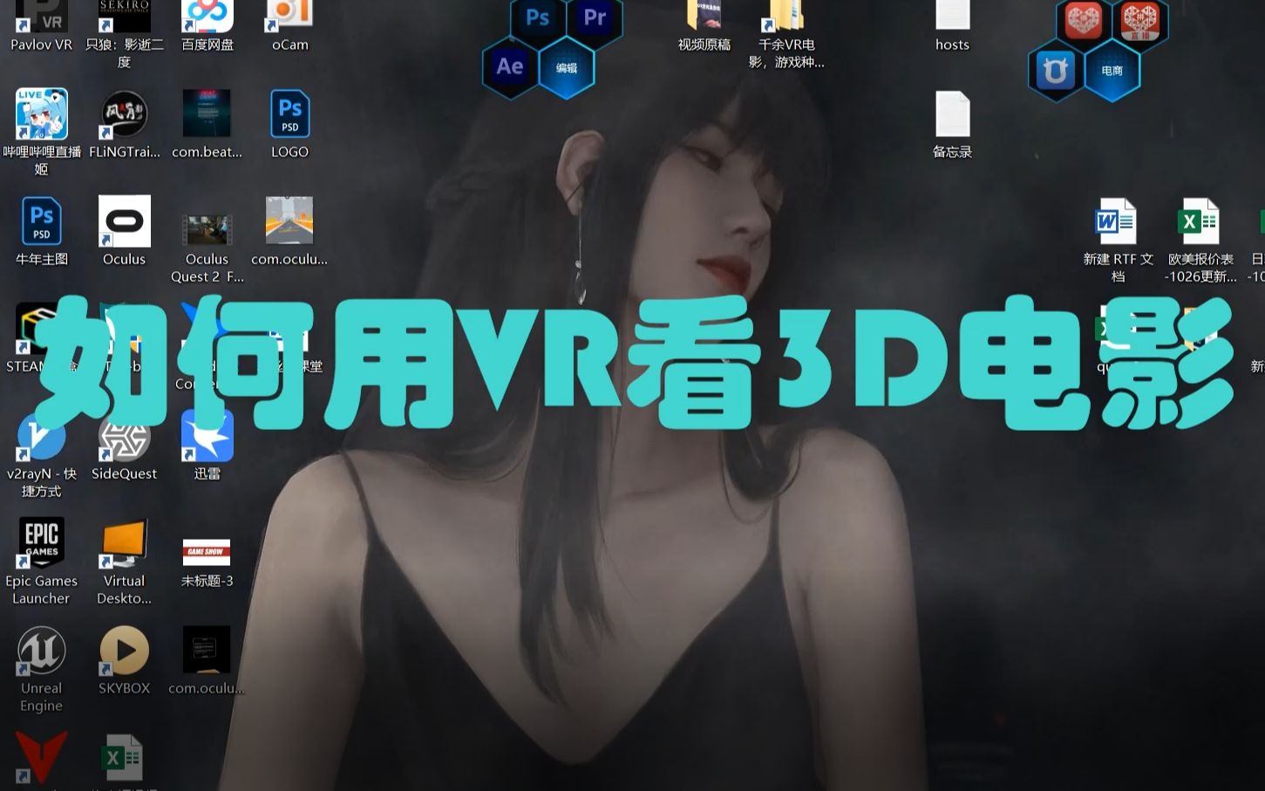Open the 编辑 hexagon group
This screenshot has height=791, width=1265.
[567, 67]
